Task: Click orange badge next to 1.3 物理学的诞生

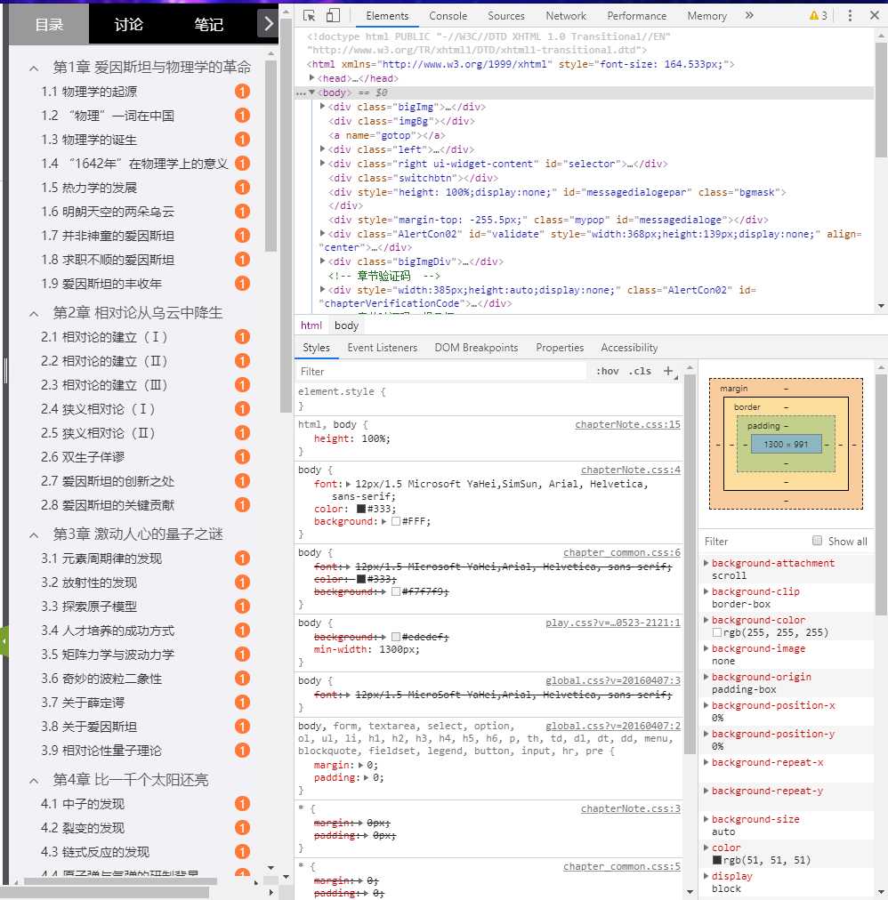Action: click(x=242, y=140)
